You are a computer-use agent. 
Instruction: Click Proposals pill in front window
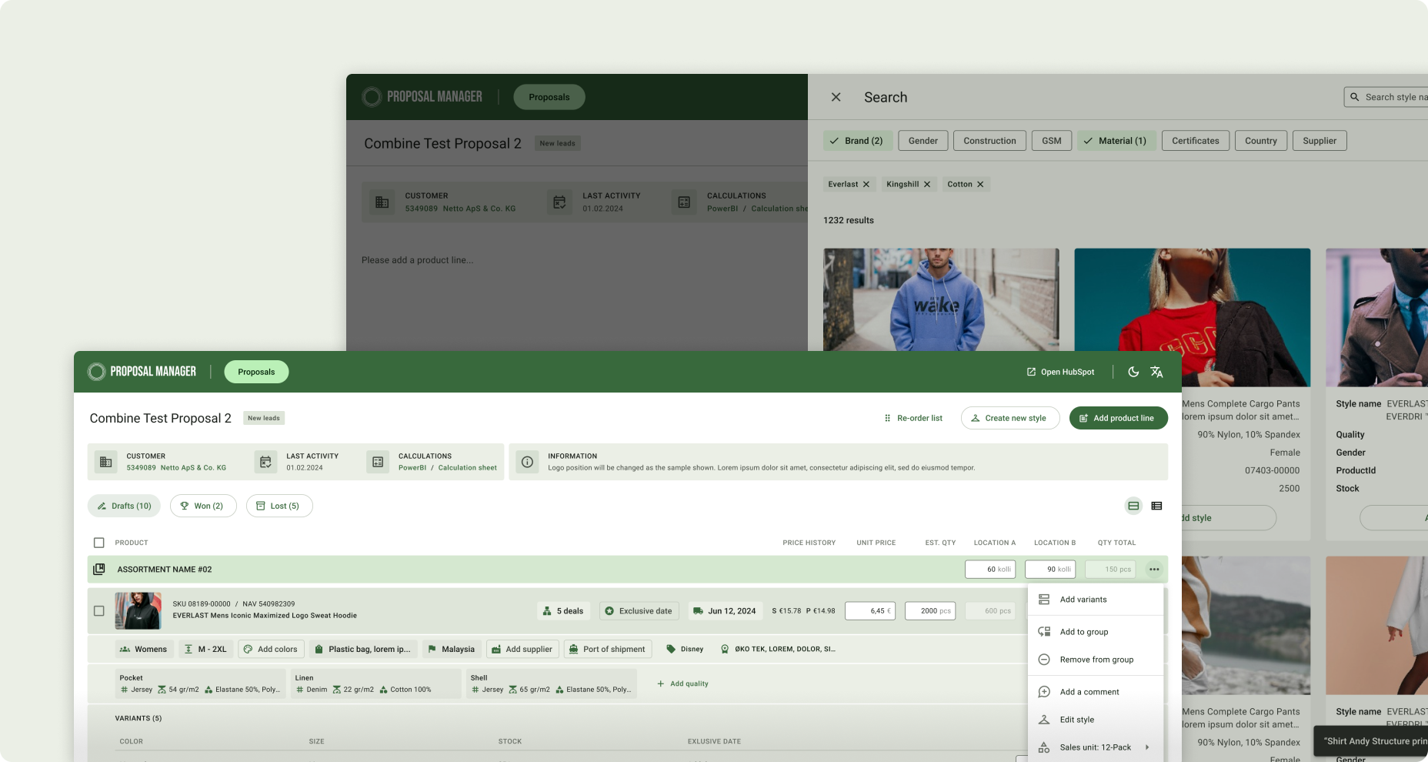(x=256, y=372)
